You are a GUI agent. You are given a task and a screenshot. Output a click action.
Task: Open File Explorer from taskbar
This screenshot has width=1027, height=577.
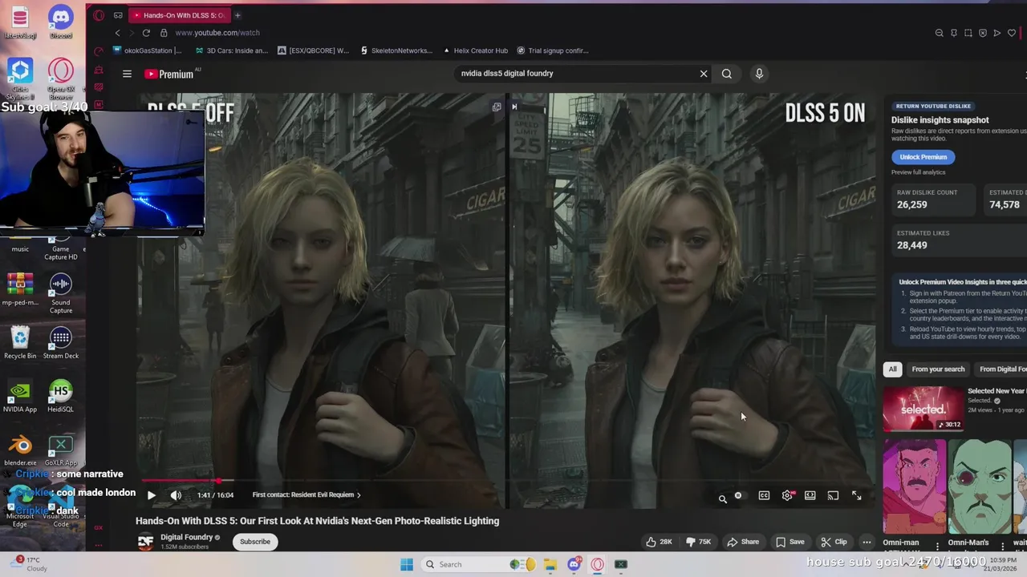(550, 564)
